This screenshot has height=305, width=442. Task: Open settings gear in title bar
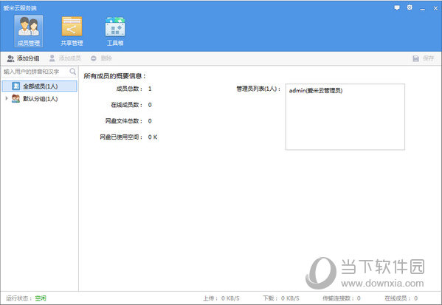click(x=410, y=7)
